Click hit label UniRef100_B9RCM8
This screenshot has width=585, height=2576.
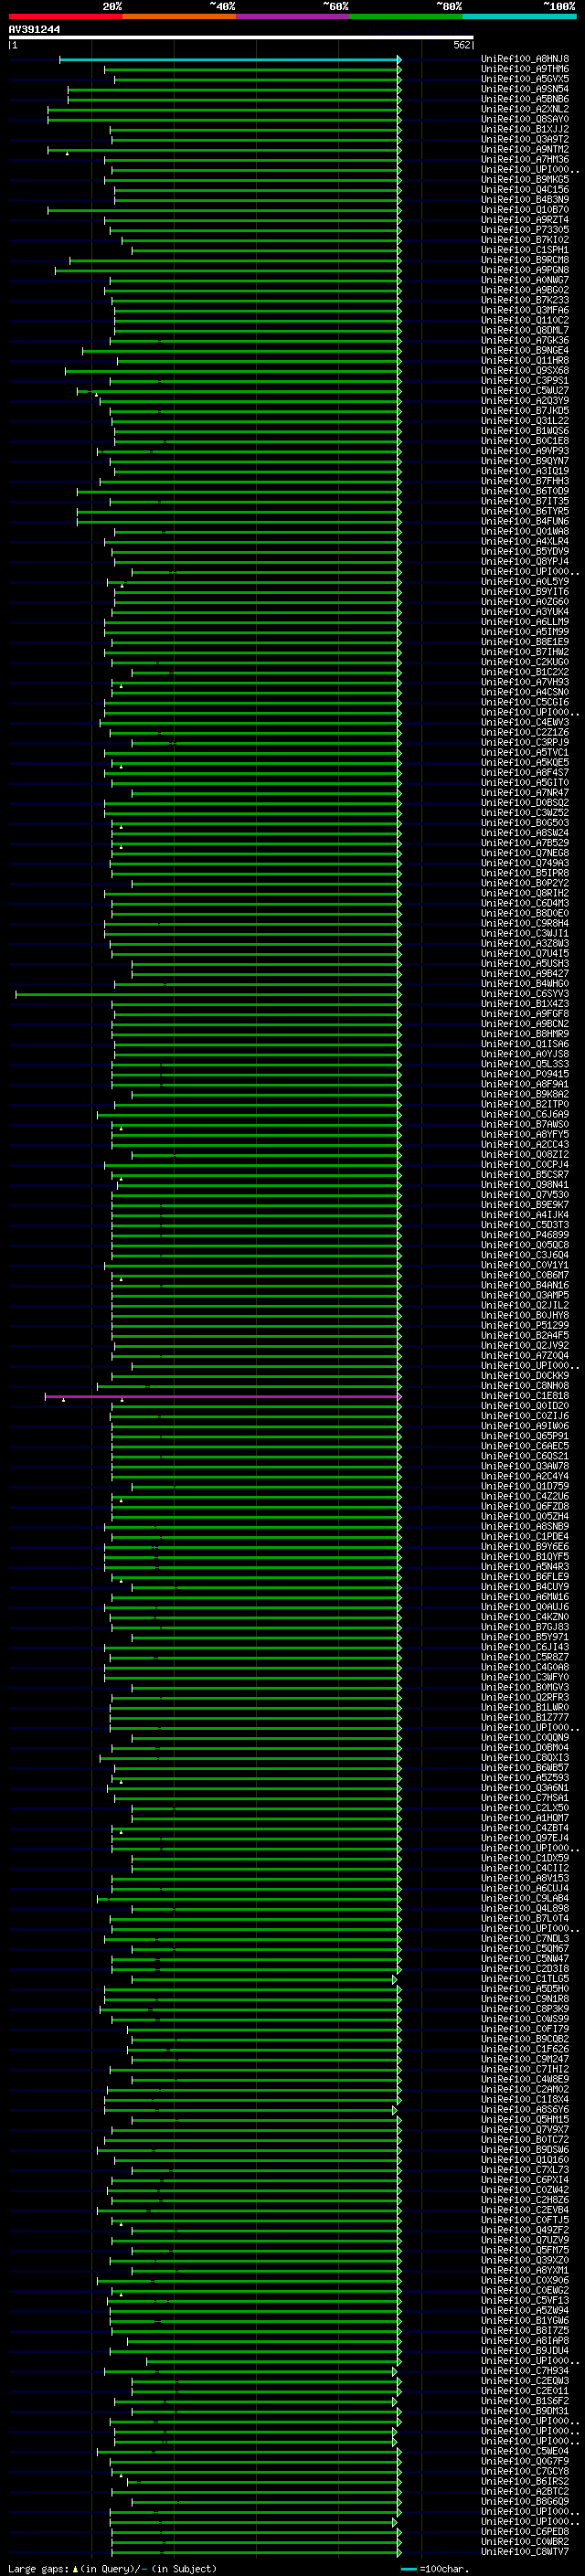(x=525, y=260)
